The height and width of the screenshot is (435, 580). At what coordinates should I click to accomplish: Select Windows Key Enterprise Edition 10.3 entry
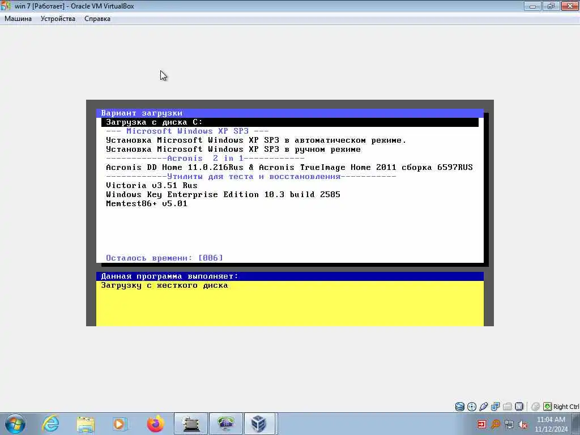(x=223, y=195)
